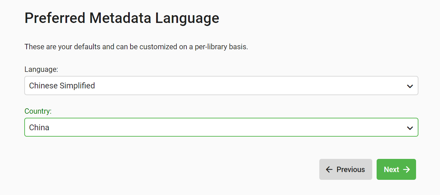Image resolution: width=440 pixels, height=195 pixels.
Task: Open the Country dropdown
Action: [x=221, y=128]
